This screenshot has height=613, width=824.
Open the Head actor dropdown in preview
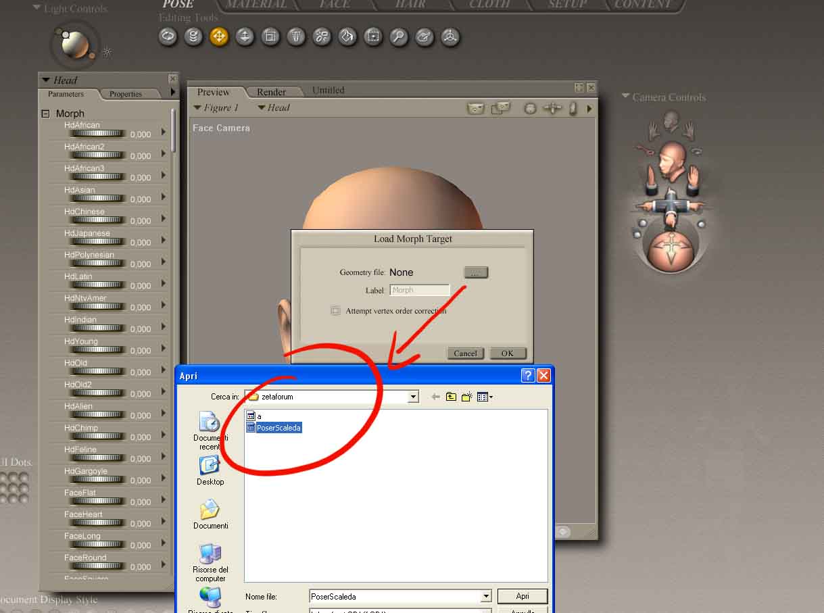pyautogui.click(x=274, y=107)
